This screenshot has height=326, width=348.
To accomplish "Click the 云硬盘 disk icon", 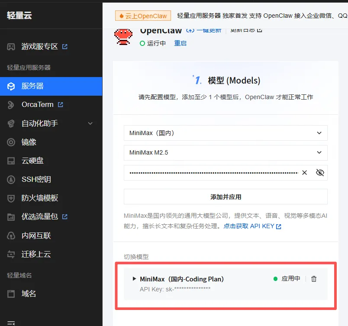I will pos(11,161).
